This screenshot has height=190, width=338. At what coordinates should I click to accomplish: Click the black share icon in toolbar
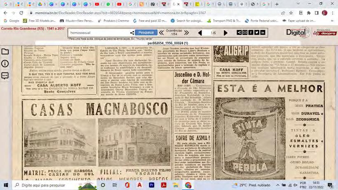[x=239, y=33]
